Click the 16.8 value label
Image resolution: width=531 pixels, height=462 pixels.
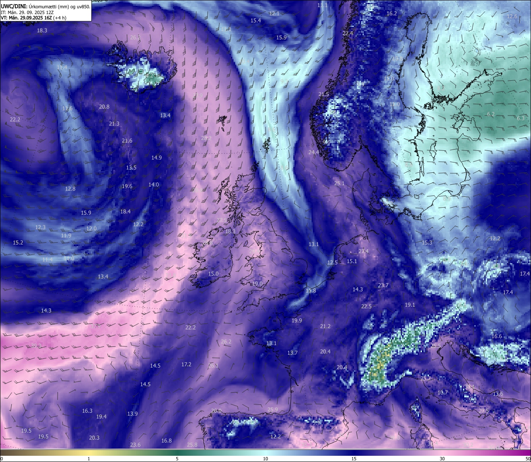click(166, 440)
